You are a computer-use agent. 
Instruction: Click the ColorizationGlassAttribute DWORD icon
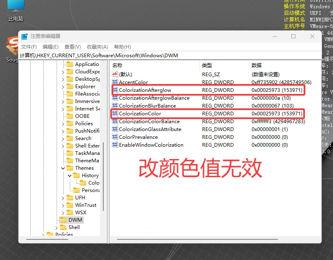(x=115, y=129)
